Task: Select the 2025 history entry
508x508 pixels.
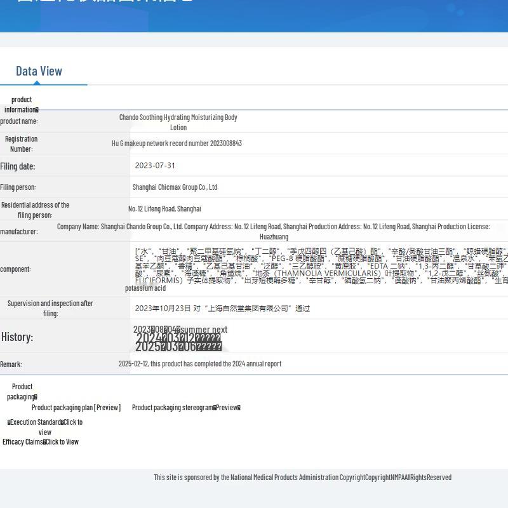Action: [178, 347]
